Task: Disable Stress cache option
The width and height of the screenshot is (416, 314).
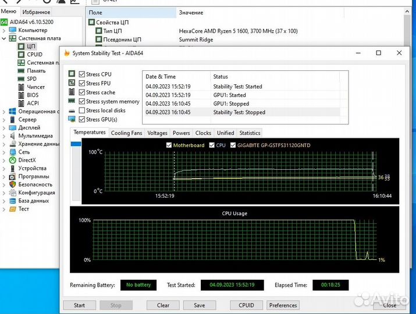Action: [x=82, y=92]
